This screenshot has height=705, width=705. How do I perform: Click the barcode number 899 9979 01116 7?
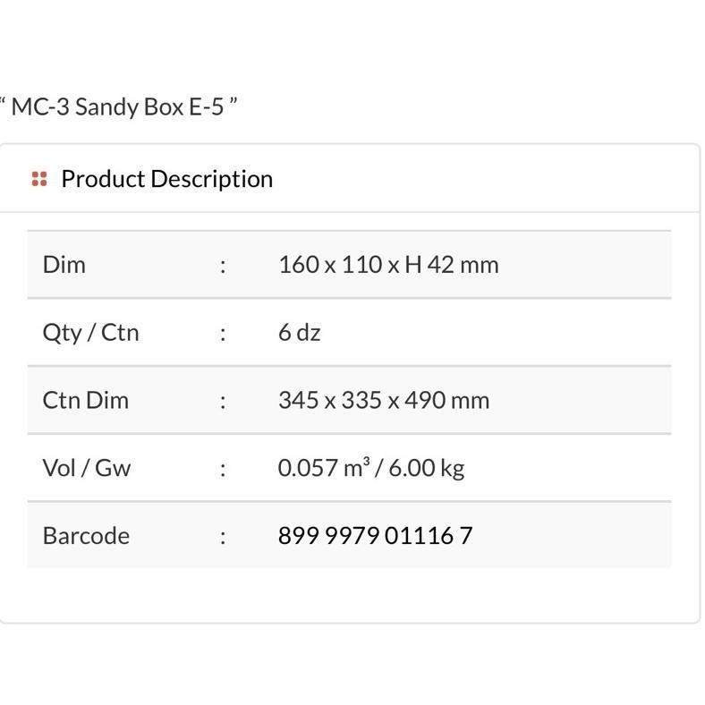pyautogui.click(x=375, y=536)
